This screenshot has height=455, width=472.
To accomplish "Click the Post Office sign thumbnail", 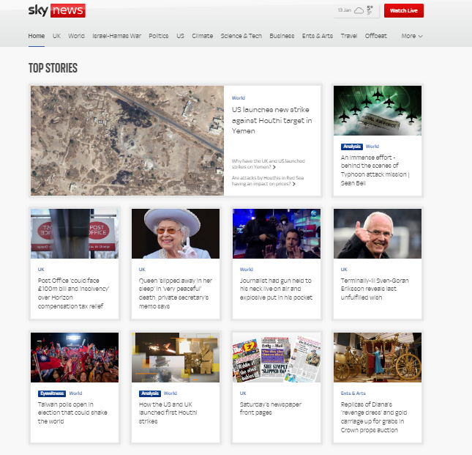I will point(75,234).
